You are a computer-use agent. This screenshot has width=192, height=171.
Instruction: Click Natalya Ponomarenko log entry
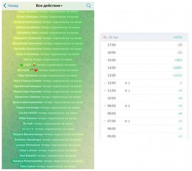click(48, 161)
